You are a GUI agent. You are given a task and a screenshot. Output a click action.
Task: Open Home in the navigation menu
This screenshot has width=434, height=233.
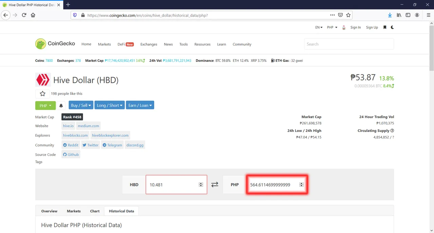(86, 44)
